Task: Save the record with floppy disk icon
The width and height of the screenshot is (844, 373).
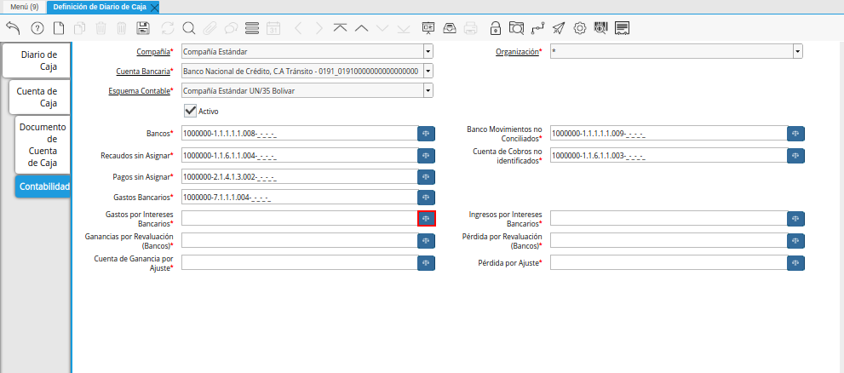Action: pyautogui.click(x=143, y=28)
